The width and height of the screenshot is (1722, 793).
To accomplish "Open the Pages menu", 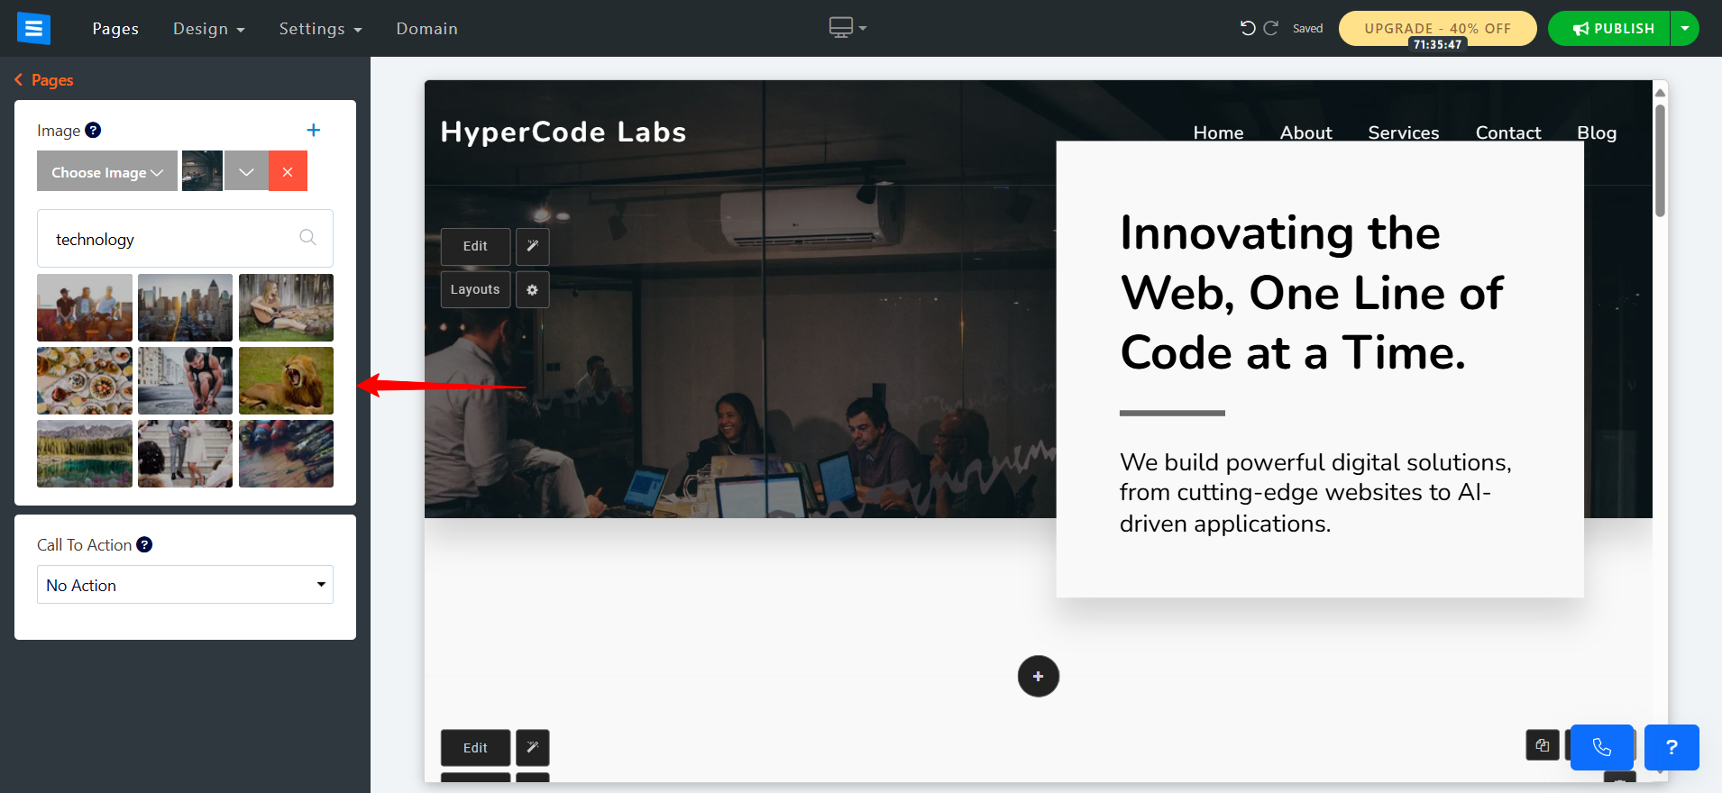I will [115, 29].
